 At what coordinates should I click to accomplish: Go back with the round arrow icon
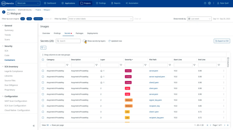pos(4,12)
